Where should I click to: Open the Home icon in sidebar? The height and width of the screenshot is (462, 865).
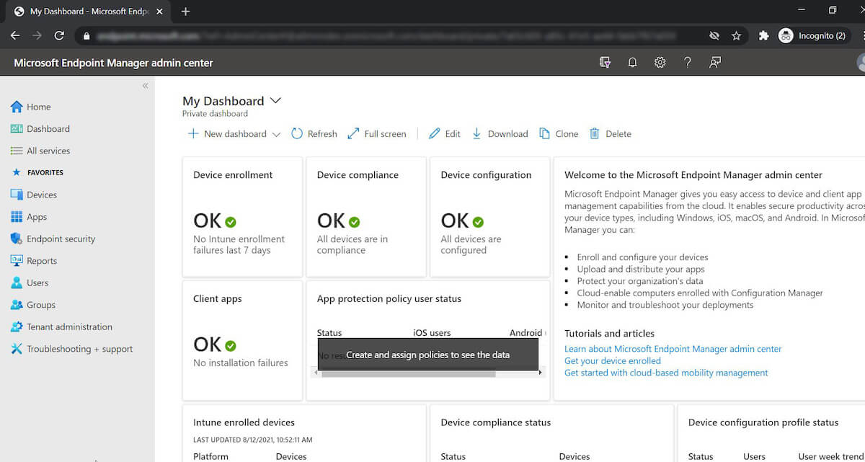pos(17,107)
